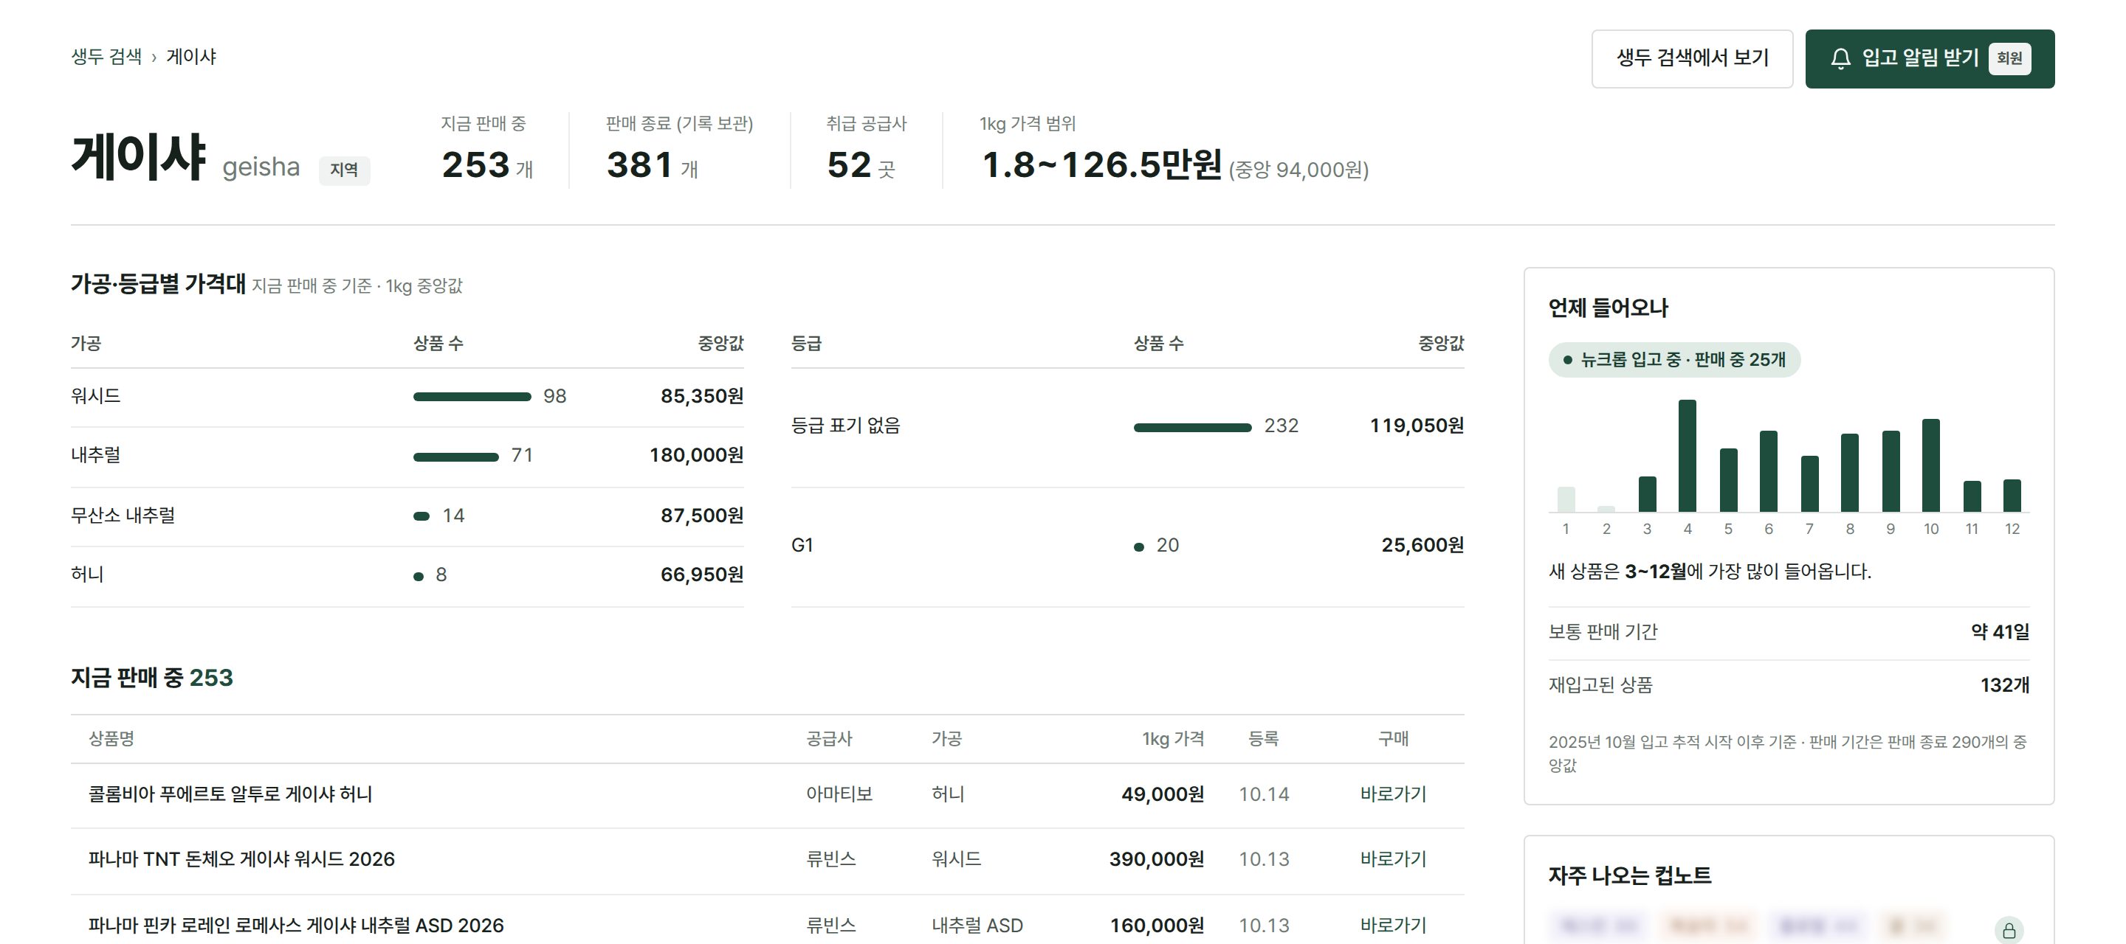Click the 내추럴 processing row
The height and width of the screenshot is (944, 2126).
(x=407, y=456)
